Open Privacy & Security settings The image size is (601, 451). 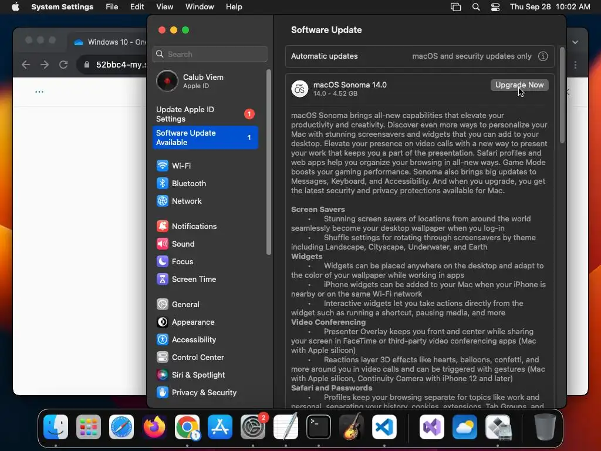coord(205,393)
